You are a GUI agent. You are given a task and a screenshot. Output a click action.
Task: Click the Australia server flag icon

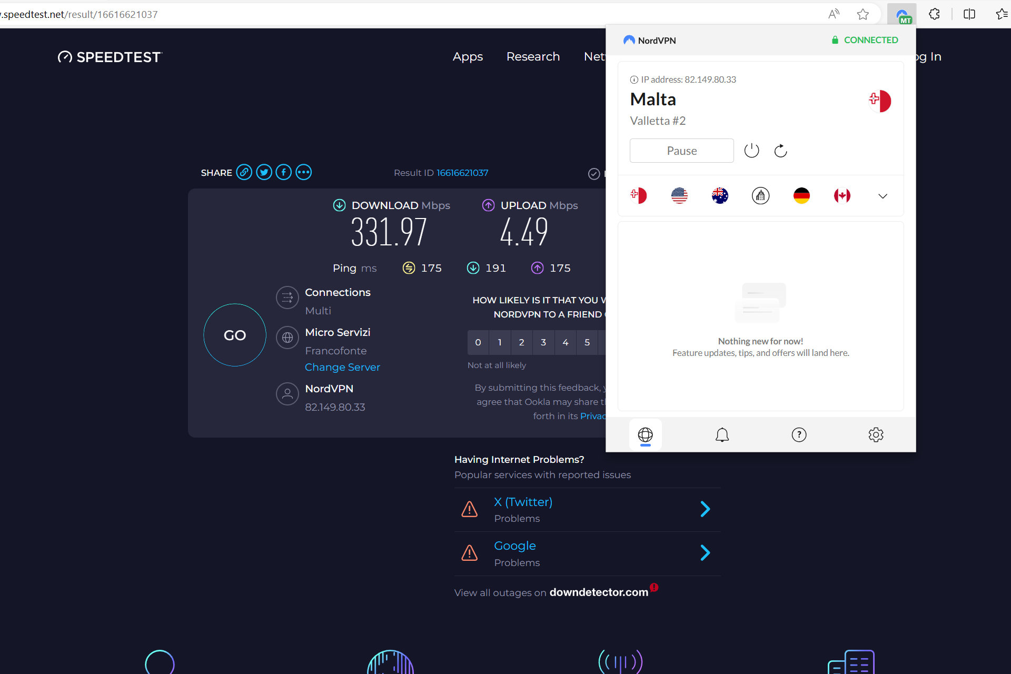pos(720,195)
